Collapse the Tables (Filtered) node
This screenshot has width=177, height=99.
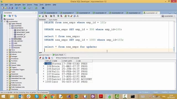click(7, 24)
